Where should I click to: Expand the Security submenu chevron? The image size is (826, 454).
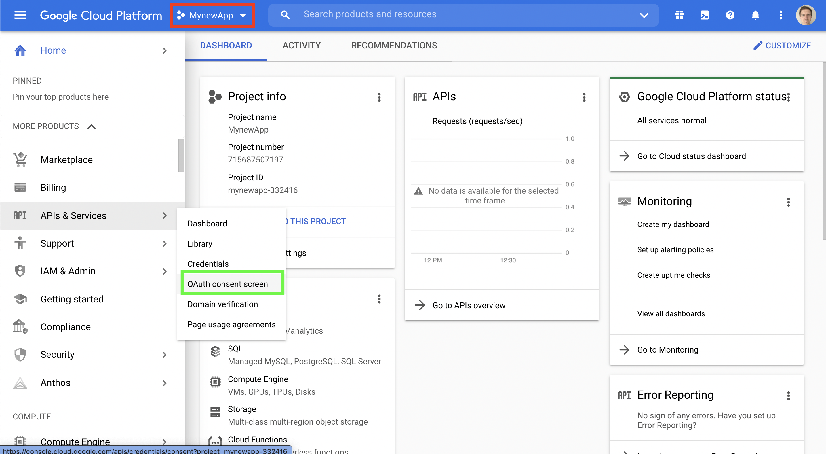coord(165,355)
